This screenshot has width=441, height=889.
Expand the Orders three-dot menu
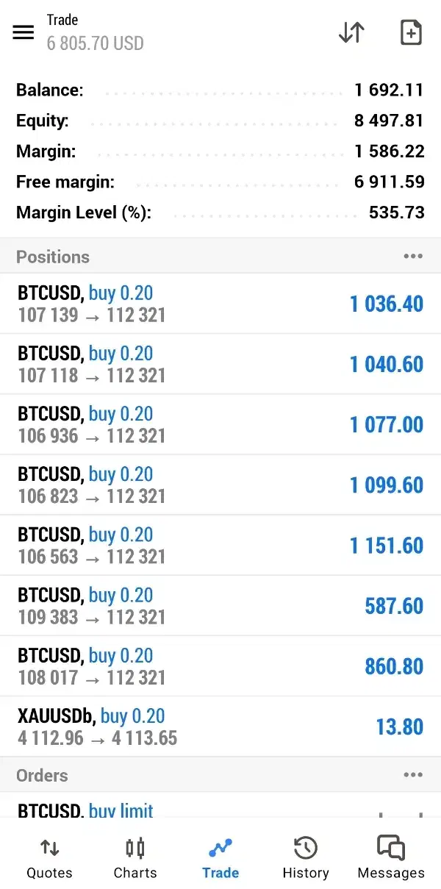413,775
